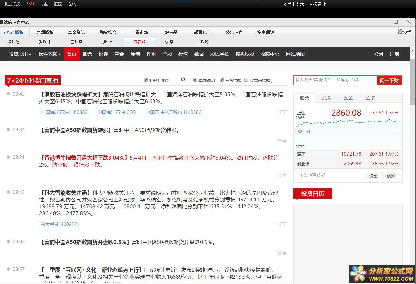Image resolution: width=416 pixels, height=284 pixels.
Task: Open 股民学校 in the navigation
Action: pyautogui.click(x=220, y=54)
